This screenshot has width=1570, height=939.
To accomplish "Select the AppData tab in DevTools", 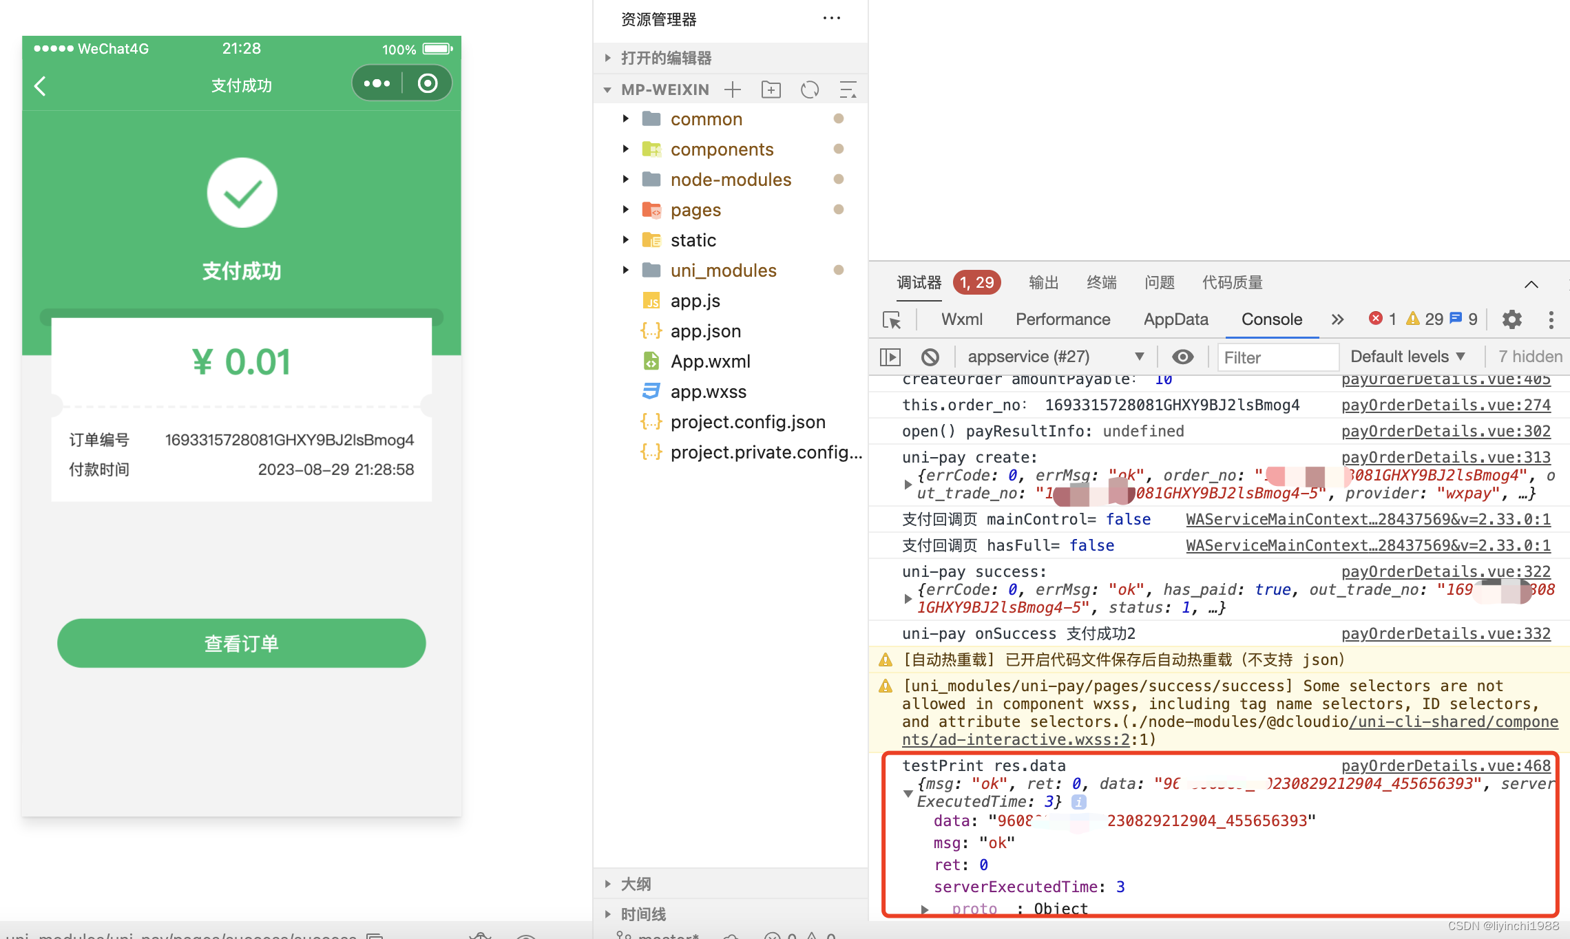I will 1174,321.
